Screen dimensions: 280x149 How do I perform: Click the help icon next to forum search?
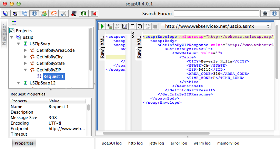coord(274,13)
